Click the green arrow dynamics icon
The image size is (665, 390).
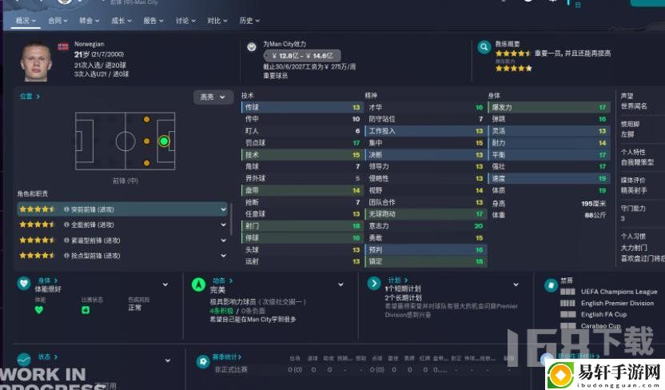coord(198,285)
